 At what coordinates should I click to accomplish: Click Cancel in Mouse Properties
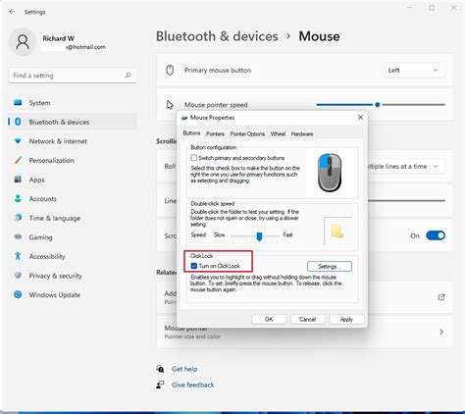(308, 319)
